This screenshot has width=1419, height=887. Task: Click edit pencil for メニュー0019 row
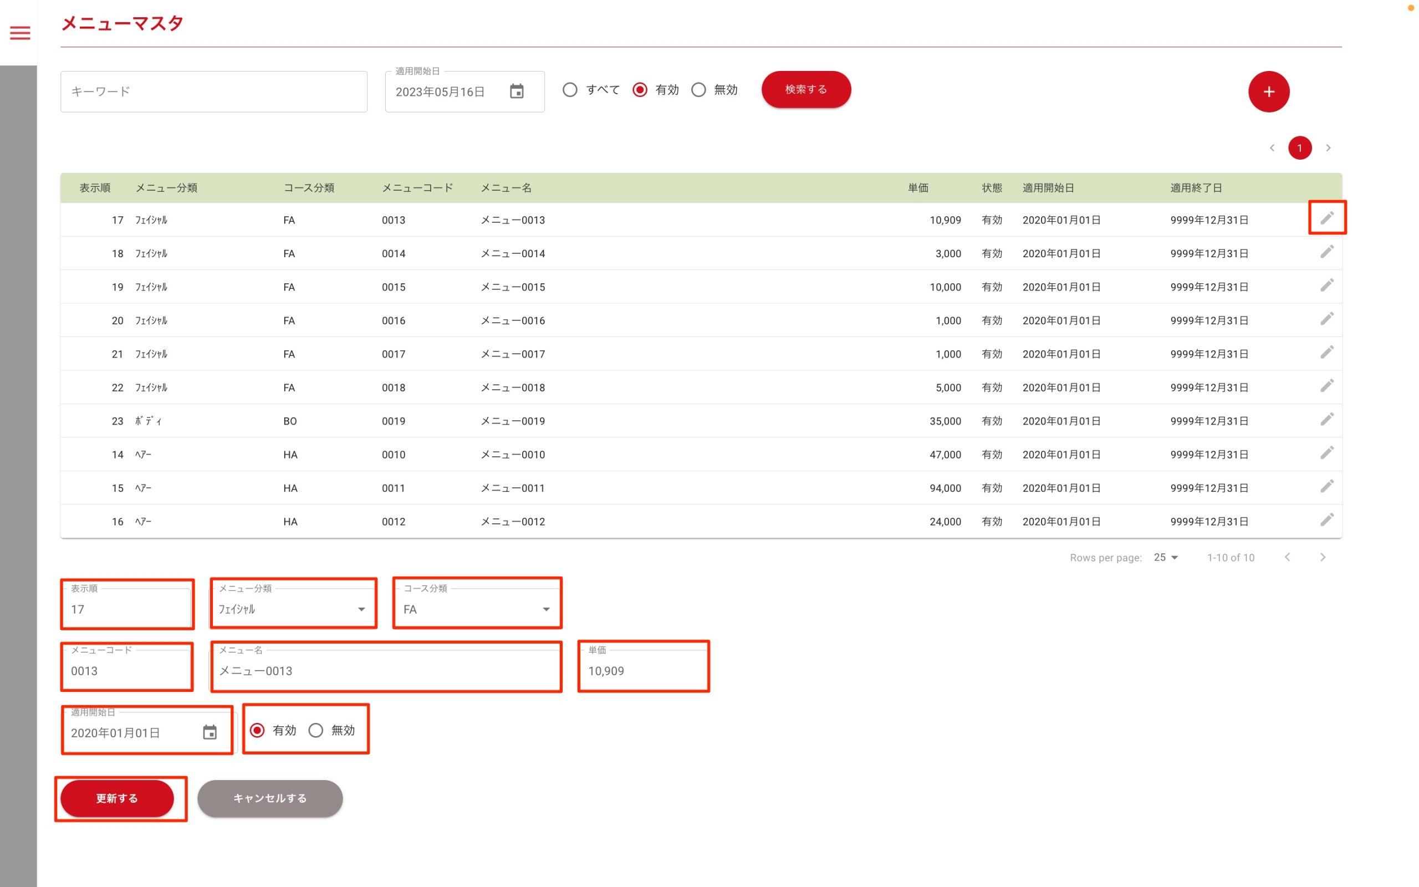pyautogui.click(x=1326, y=420)
